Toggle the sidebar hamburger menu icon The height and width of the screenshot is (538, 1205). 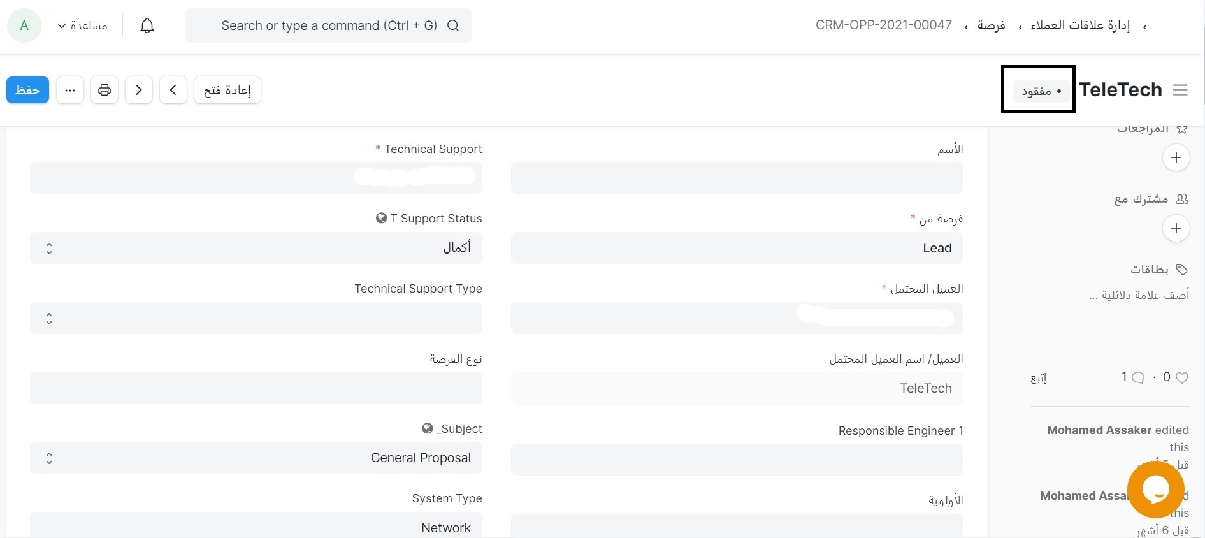(x=1180, y=90)
